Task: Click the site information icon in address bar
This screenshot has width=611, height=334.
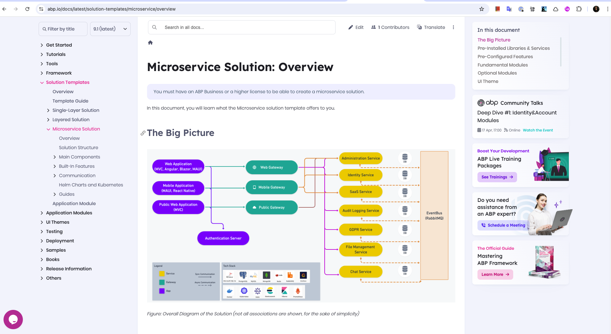Action: (x=41, y=9)
